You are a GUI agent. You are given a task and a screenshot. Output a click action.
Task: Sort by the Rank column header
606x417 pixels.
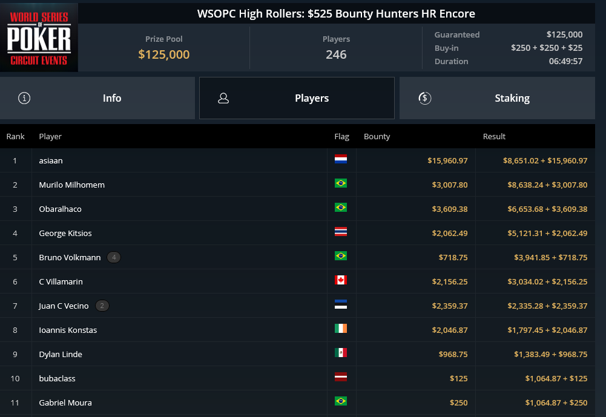coord(16,137)
